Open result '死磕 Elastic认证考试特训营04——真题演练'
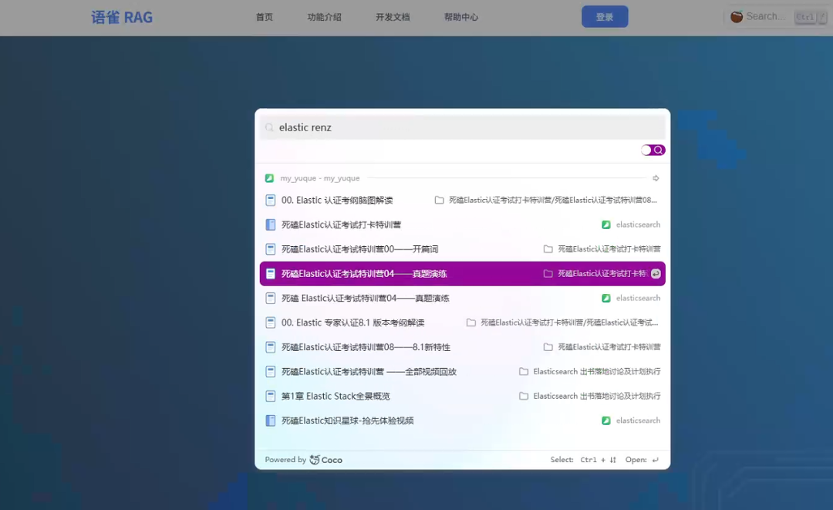This screenshot has height=510, width=833. tap(462, 298)
